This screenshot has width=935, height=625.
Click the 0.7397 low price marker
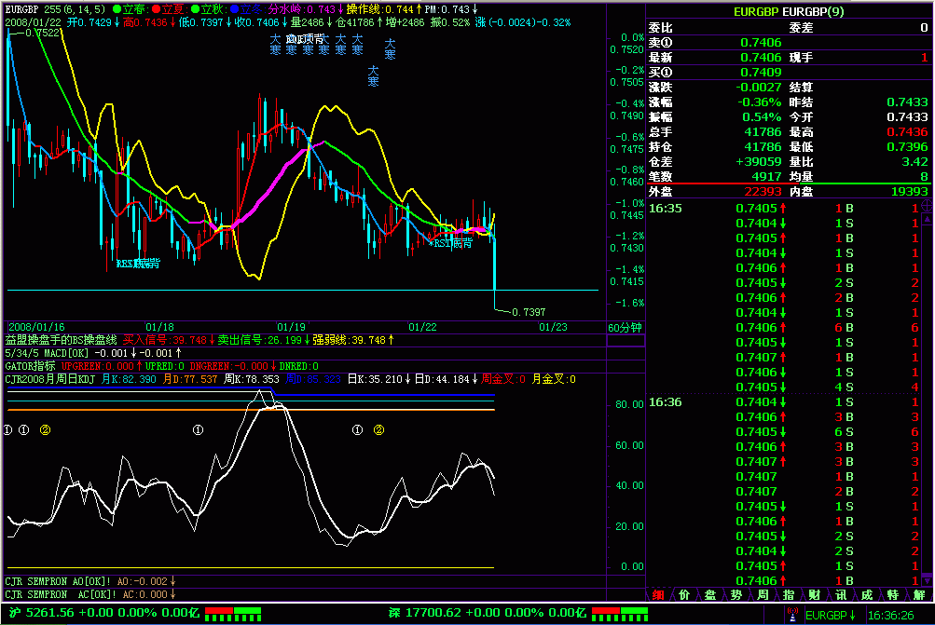(x=528, y=311)
